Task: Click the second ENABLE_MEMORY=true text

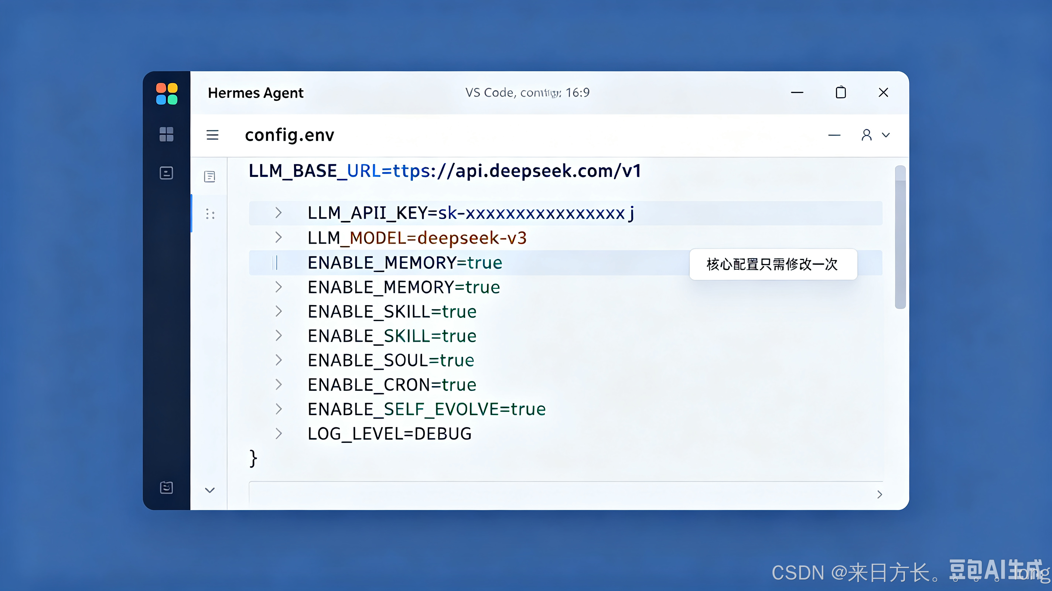Action: (x=403, y=287)
